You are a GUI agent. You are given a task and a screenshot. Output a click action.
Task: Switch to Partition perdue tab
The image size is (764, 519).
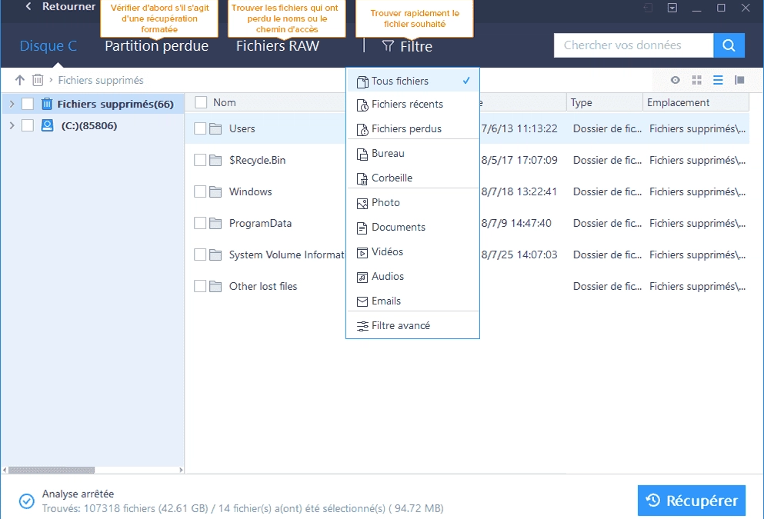[x=156, y=46]
